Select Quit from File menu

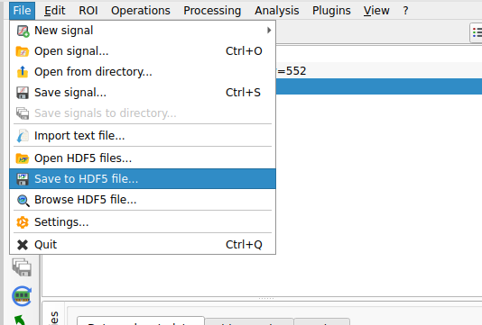[143, 245]
